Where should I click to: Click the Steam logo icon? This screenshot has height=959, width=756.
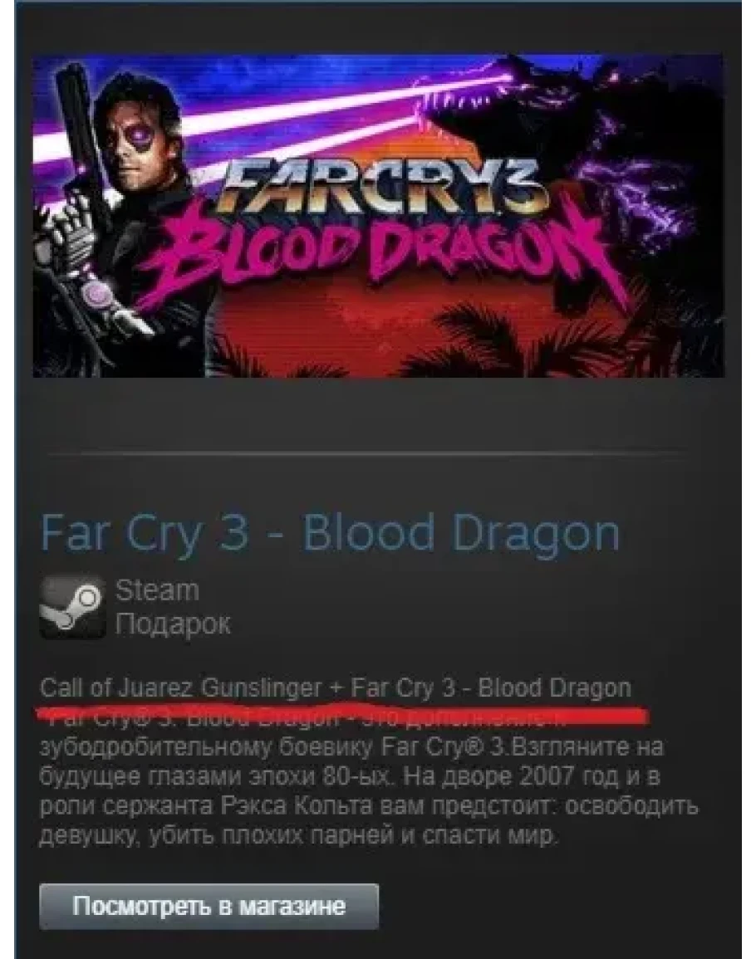[72, 606]
